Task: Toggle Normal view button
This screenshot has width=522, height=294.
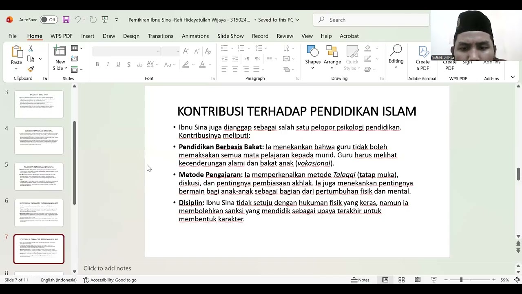Action: coord(385,280)
